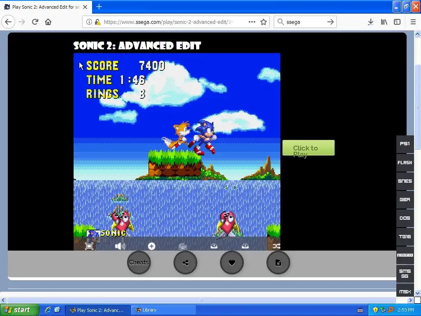Go back with browser back arrow

(x=8, y=22)
